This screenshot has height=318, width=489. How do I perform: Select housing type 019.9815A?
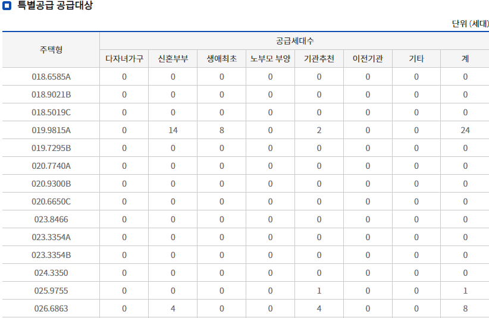[x=51, y=130]
